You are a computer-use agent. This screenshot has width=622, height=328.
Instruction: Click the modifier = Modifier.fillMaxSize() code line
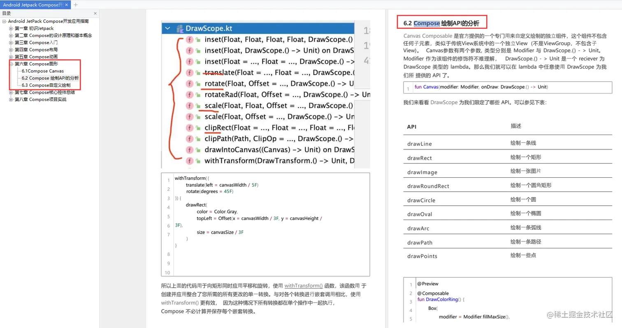474,317
